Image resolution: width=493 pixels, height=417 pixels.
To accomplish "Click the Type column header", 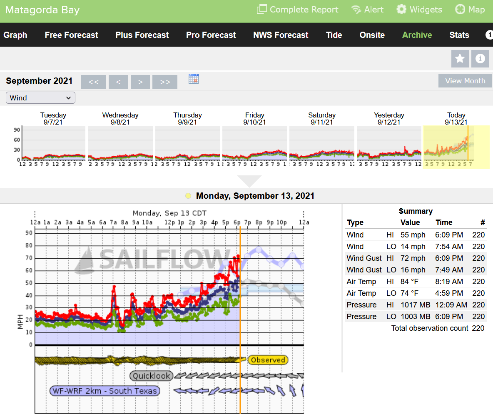I will [x=355, y=222].
